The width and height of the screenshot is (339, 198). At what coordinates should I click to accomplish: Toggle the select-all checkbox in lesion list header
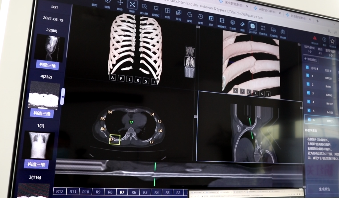coord(307,67)
